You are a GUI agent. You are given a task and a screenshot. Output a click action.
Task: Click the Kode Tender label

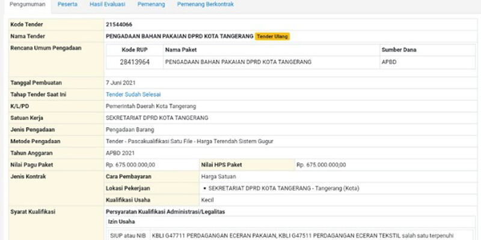(x=26, y=25)
